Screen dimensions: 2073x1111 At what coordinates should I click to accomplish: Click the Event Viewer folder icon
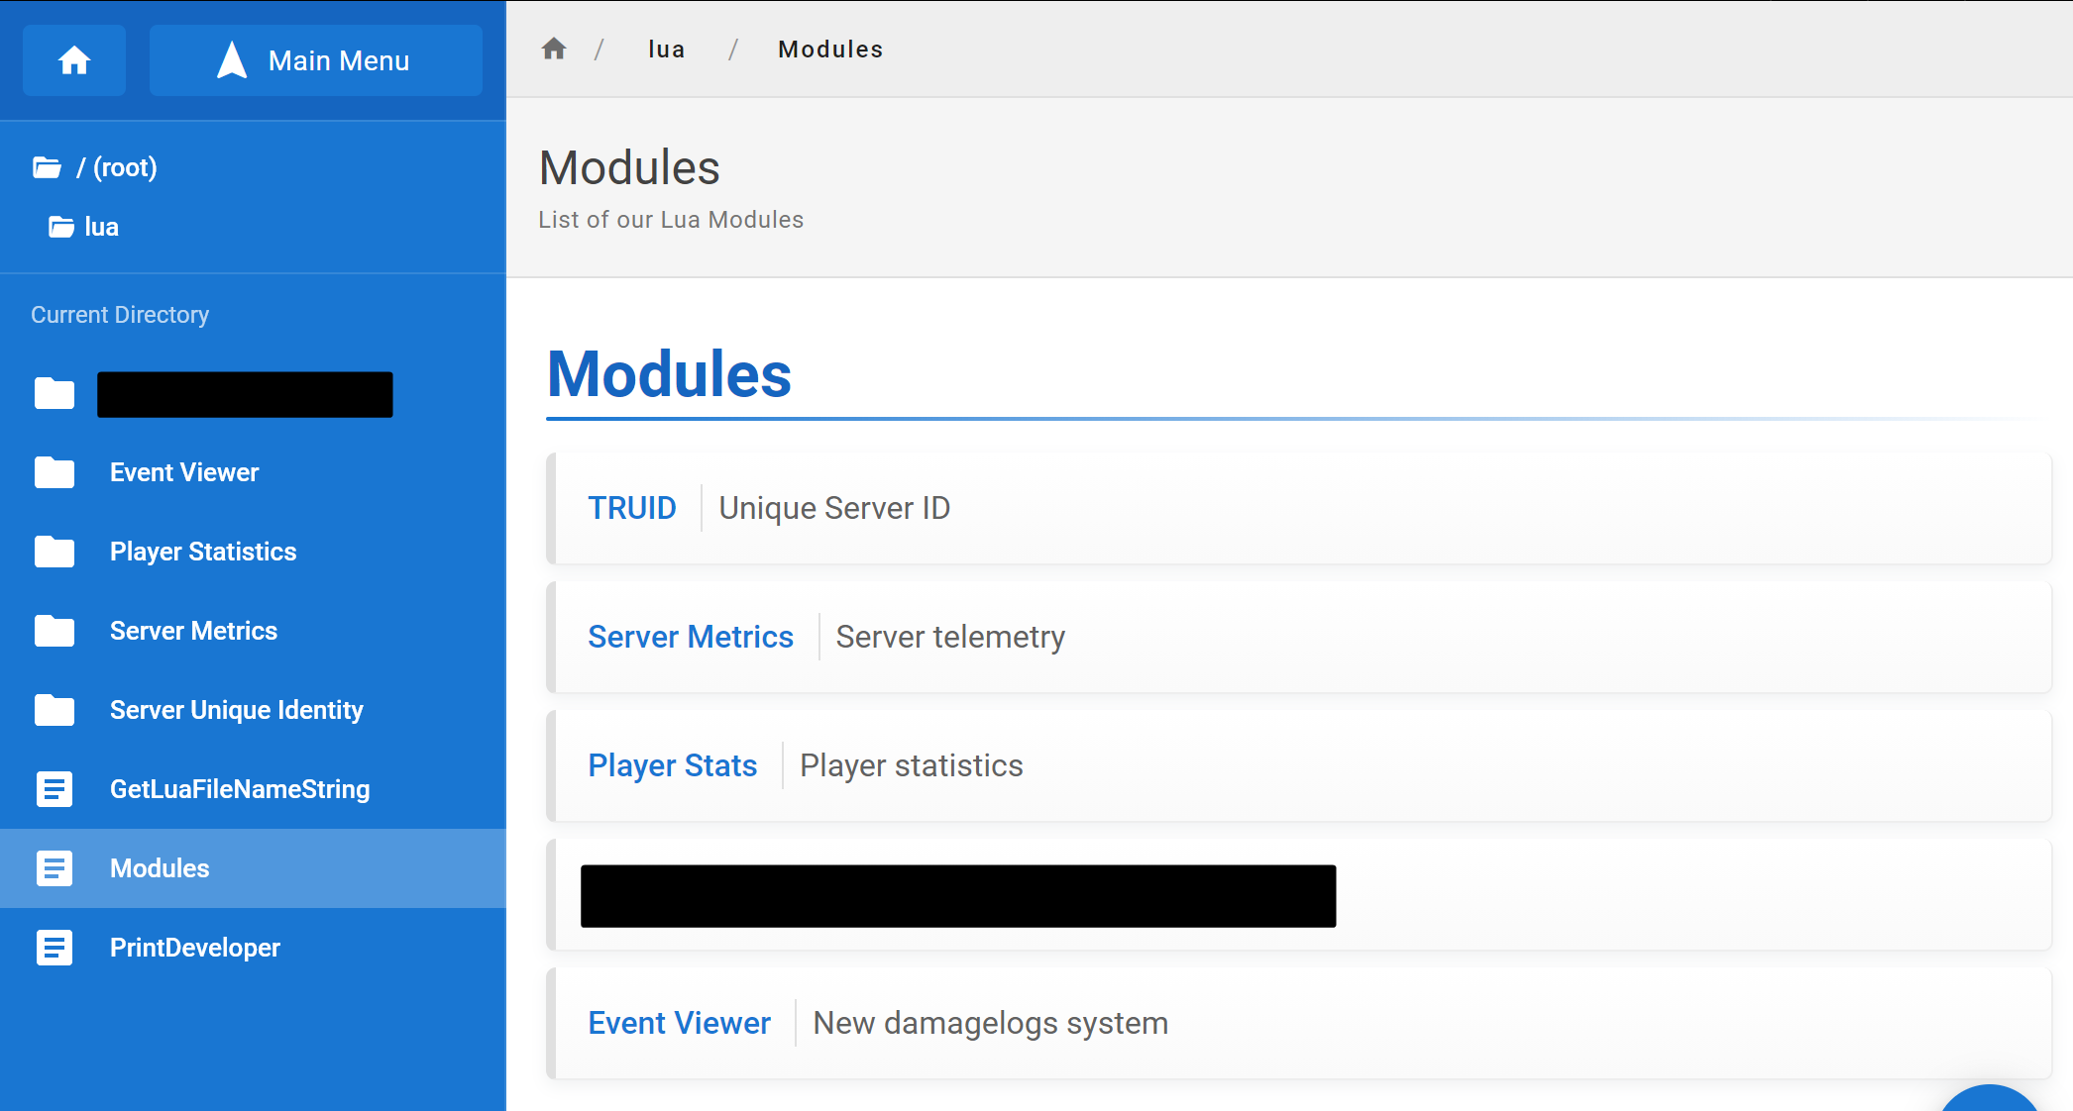point(55,472)
